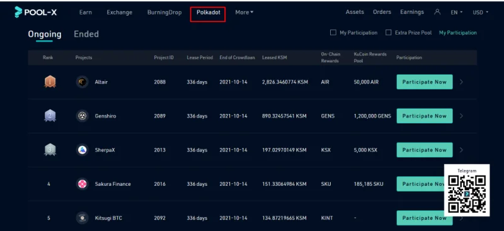Click the Genshiro project icon
The image size is (504, 231).
point(83,116)
